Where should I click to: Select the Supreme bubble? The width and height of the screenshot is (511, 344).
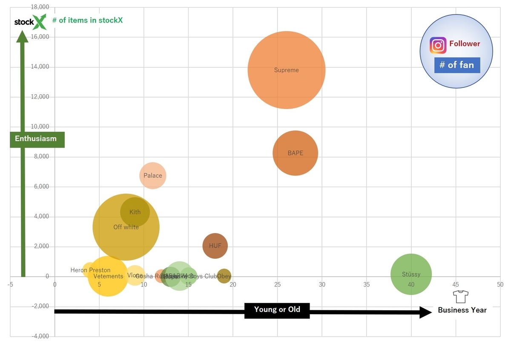click(x=287, y=70)
